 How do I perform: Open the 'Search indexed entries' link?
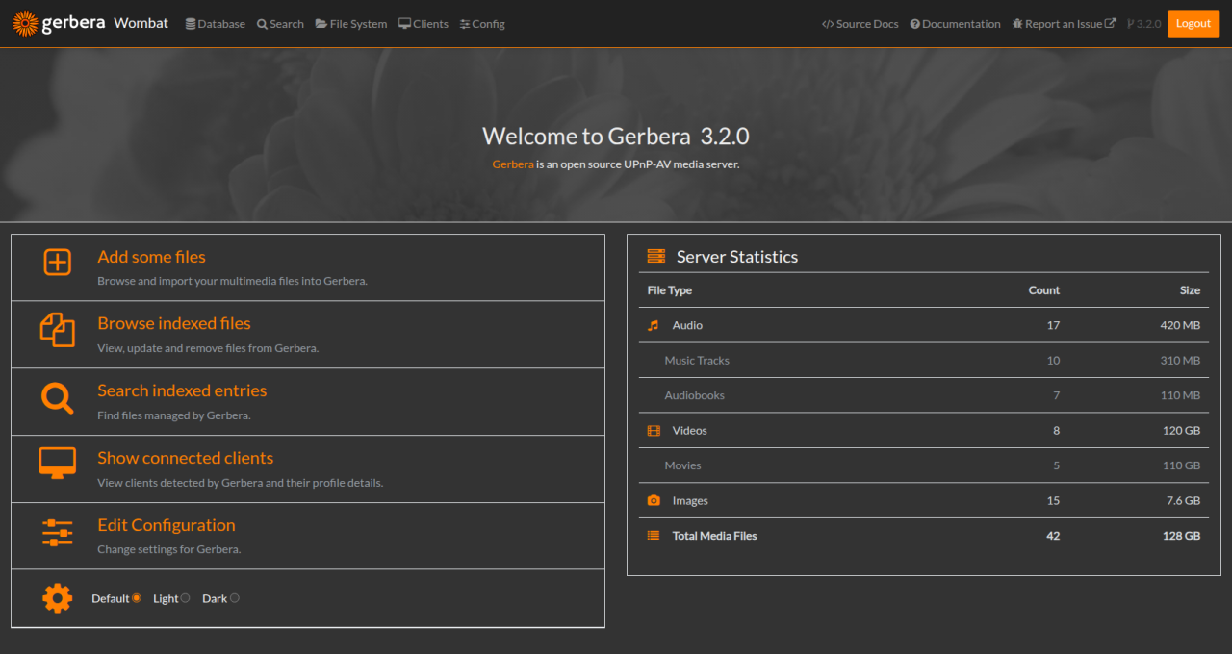[182, 390]
